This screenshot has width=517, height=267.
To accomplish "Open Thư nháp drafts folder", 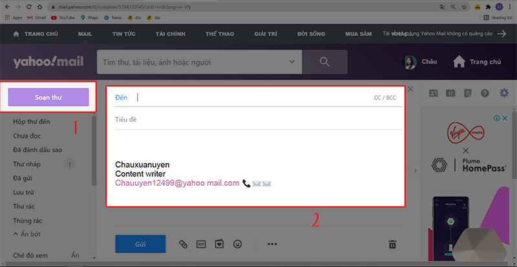I will 27,164.
